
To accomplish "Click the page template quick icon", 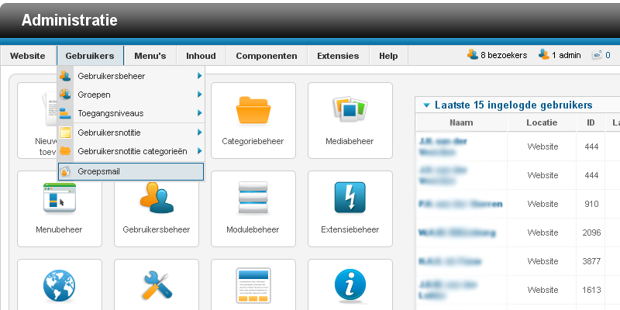I will pyautogui.click(x=253, y=286).
